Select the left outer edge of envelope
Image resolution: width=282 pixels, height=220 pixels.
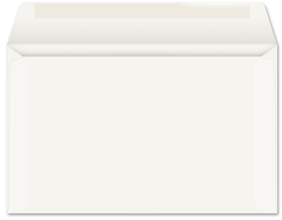(8, 130)
